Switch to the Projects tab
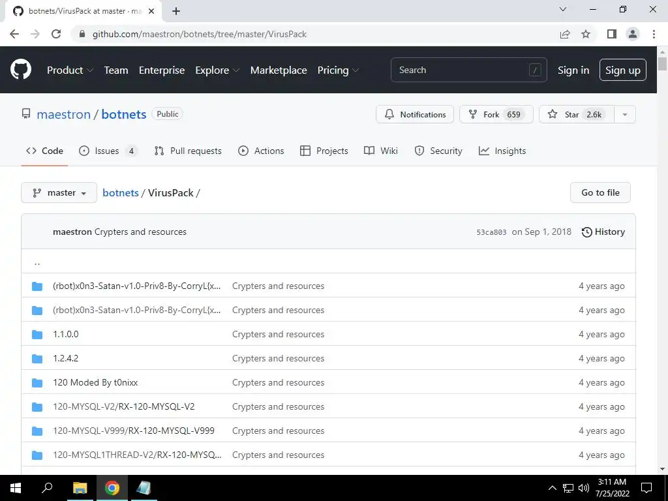Screen dimensions: 668x501 coord(324,151)
